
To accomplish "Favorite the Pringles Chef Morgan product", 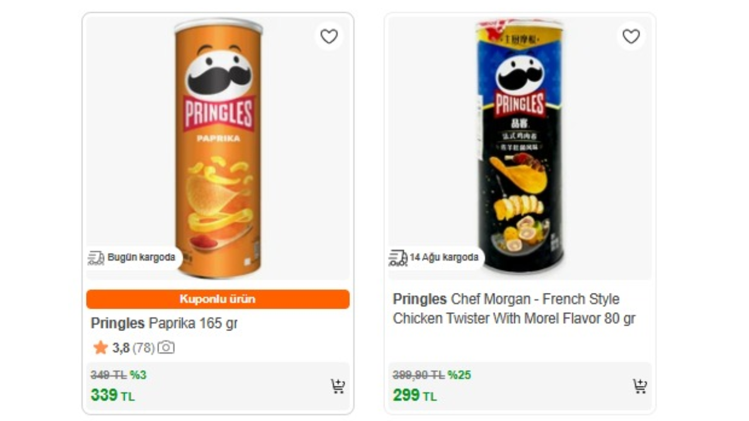I will tap(631, 37).
